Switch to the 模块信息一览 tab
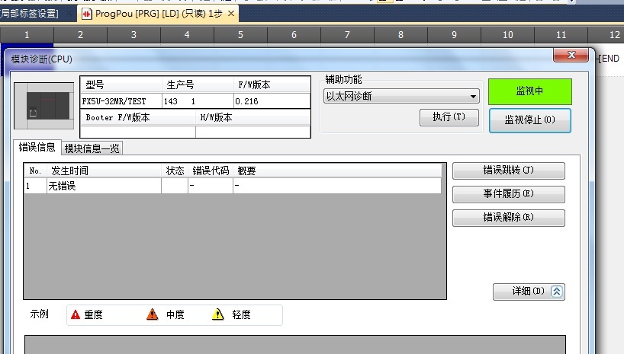 (92, 148)
